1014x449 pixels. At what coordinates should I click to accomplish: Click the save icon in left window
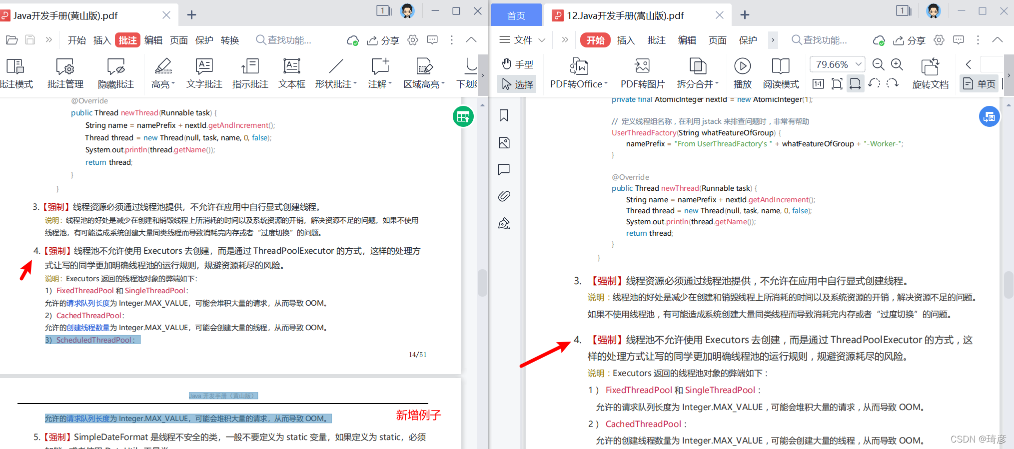click(30, 40)
